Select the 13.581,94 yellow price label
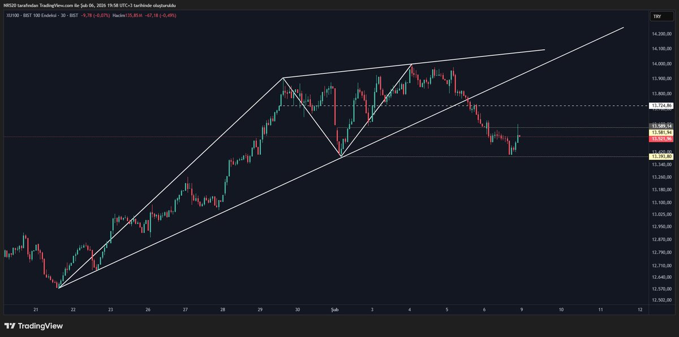679x337 pixels. click(x=661, y=132)
